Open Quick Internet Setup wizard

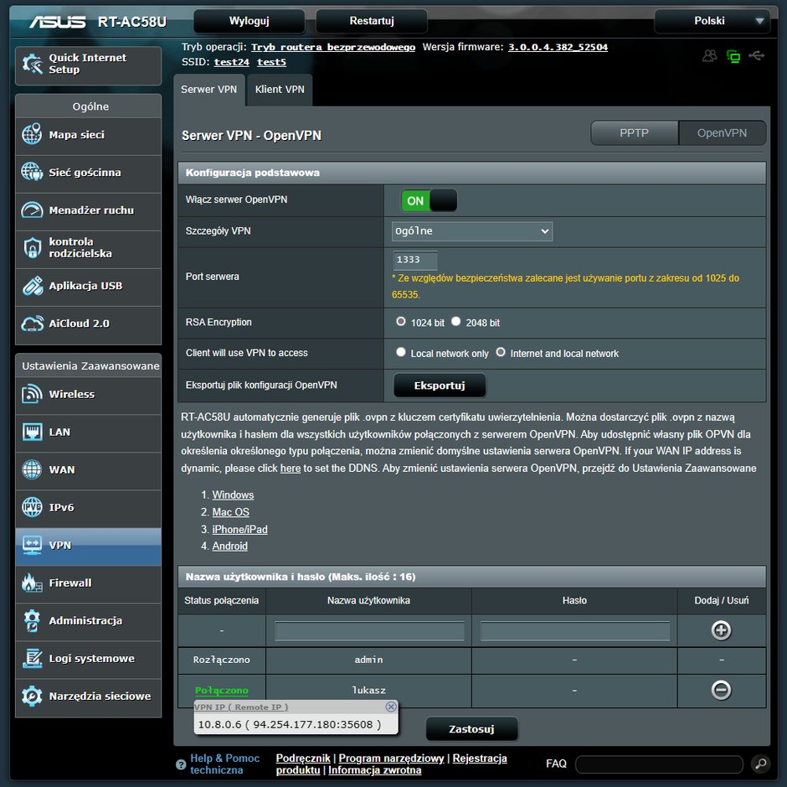89,65
